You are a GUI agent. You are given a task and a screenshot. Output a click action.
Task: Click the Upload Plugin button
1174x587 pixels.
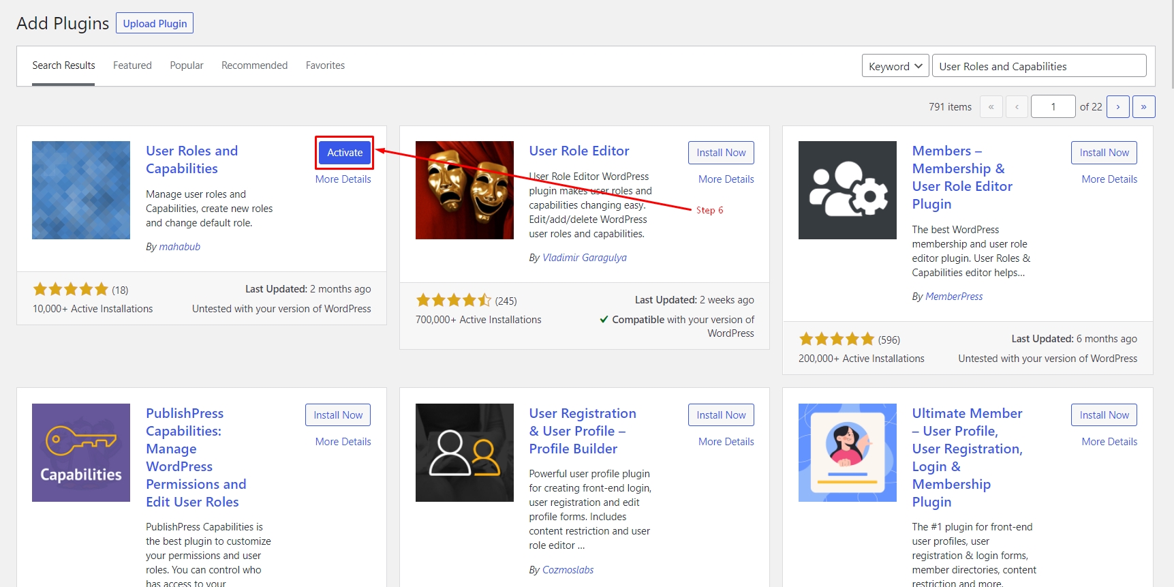pyautogui.click(x=155, y=23)
